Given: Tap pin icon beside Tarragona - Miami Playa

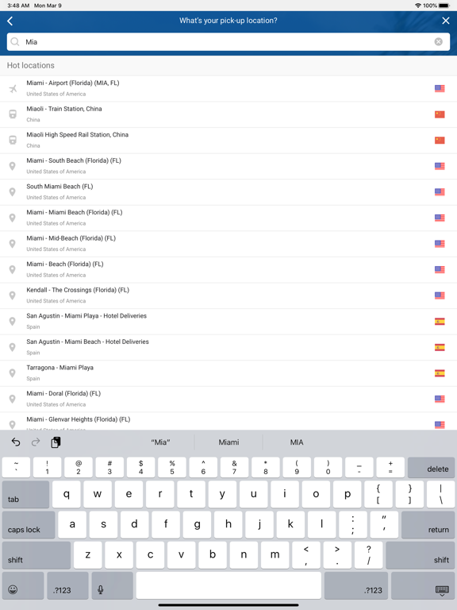Looking at the screenshot, I should point(13,373).
